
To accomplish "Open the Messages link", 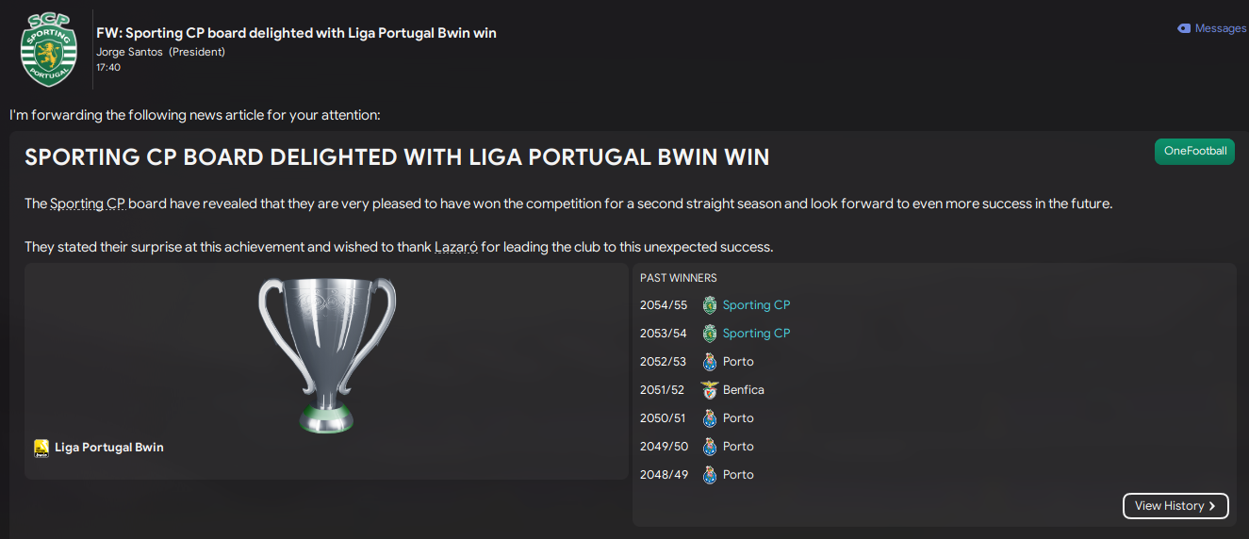I will pos(1220,28).
